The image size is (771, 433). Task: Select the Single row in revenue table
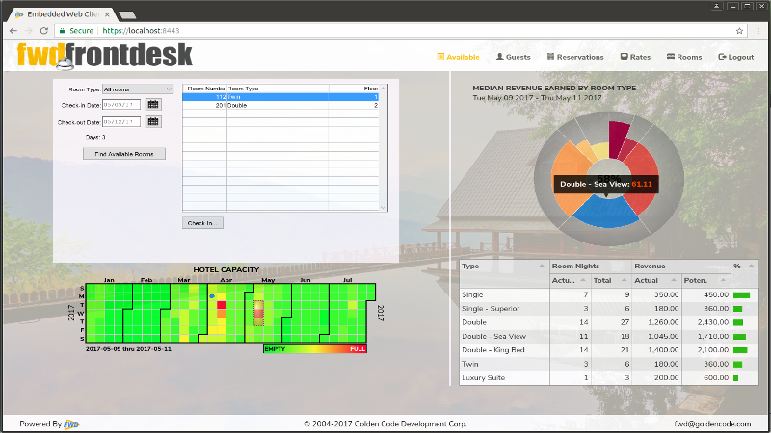tap(609, 294)
